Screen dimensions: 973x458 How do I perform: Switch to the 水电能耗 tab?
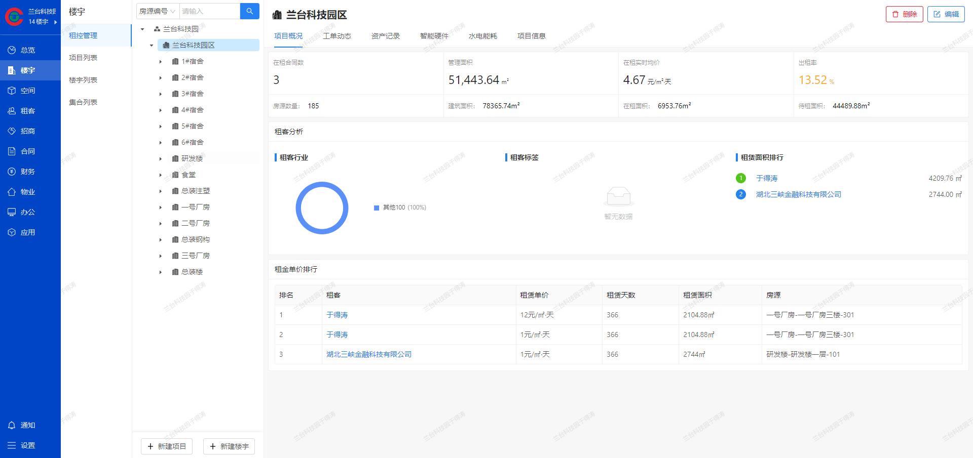pyautogui.click(x=482, y=36)
